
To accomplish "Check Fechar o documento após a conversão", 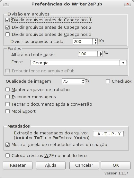I will [8, 104].
